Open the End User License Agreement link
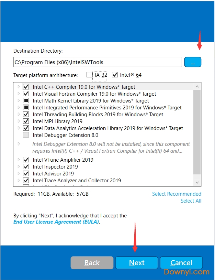 pyautogui.click(x=56, y=222)
